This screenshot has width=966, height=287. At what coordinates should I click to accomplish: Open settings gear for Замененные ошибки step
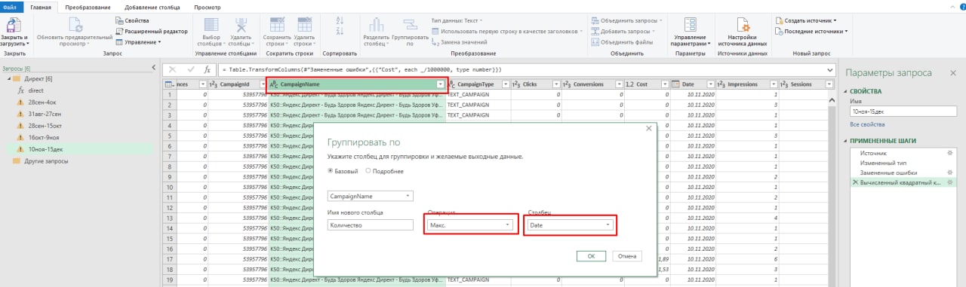[x=951, y=173]
